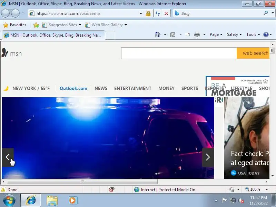Go to the ENTERTAINMENT section

133,88
